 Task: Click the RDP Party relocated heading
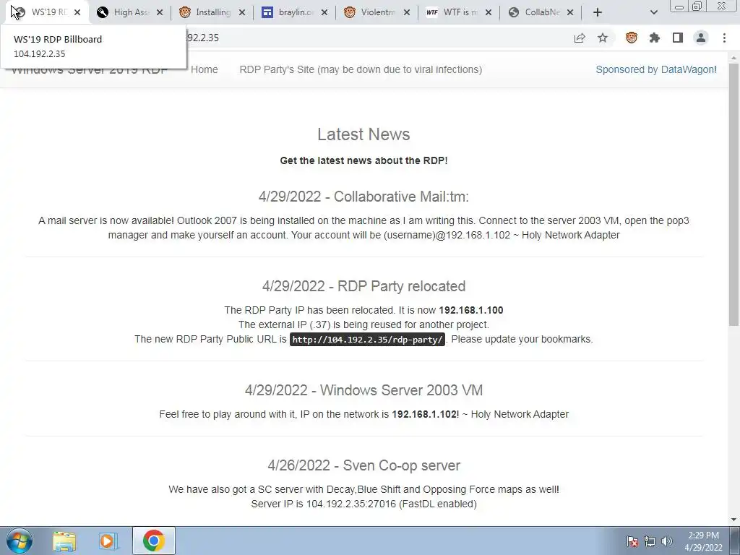[363, 286]
